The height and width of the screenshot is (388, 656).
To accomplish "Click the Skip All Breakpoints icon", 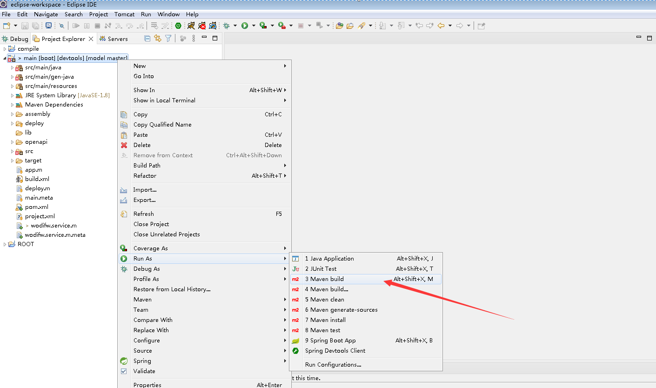I will pyautogui.click(x=61, y=26).
